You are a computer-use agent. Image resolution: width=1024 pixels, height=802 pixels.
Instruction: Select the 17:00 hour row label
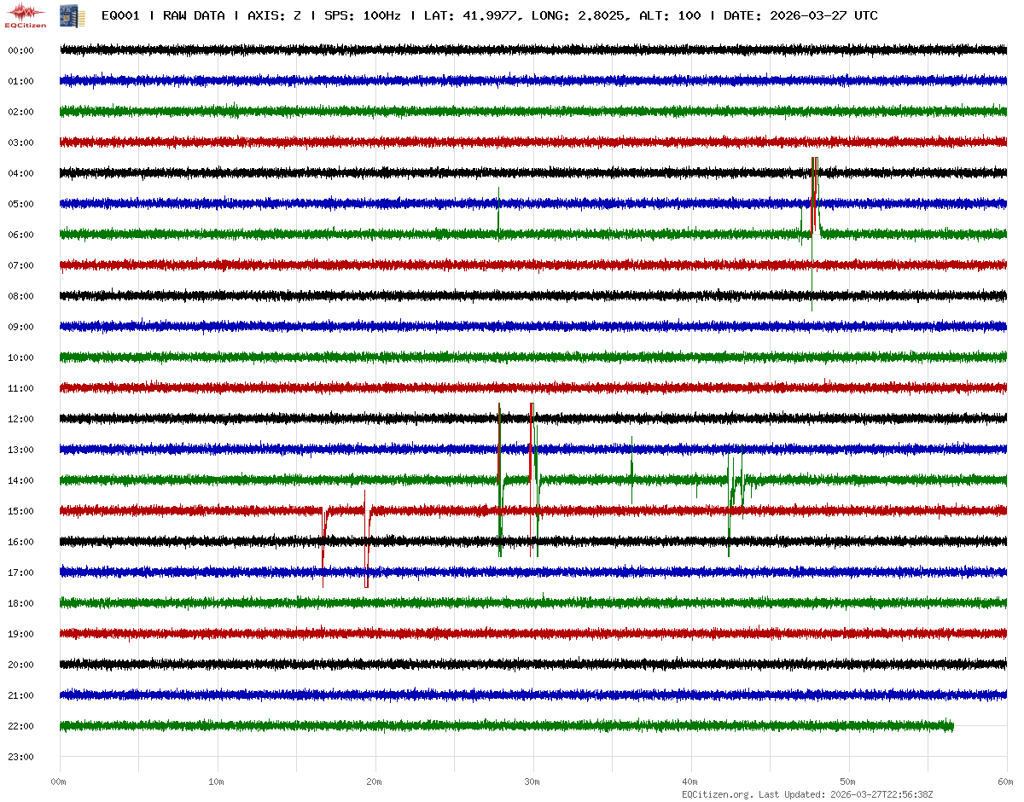[20, 572]
